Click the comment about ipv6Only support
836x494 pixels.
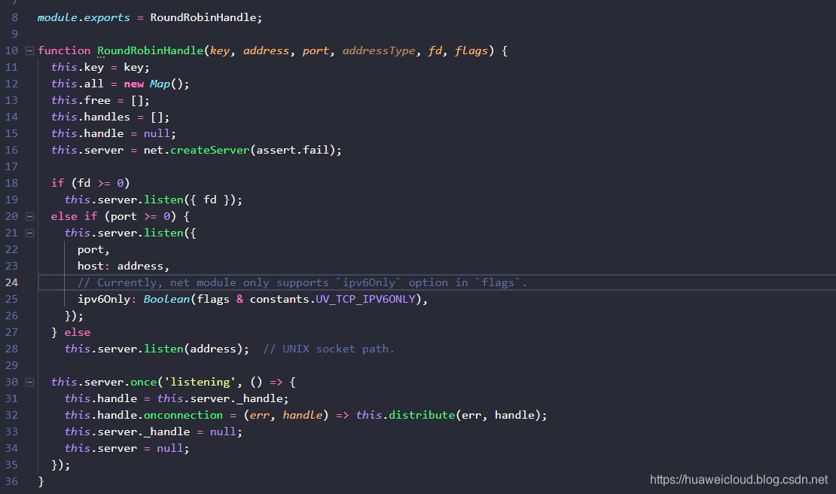pos(302,282)
